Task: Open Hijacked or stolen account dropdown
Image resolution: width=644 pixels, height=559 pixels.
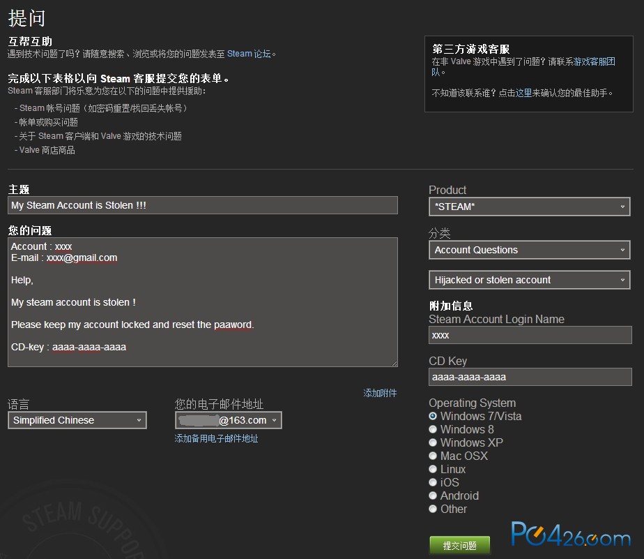Action: 530,280
